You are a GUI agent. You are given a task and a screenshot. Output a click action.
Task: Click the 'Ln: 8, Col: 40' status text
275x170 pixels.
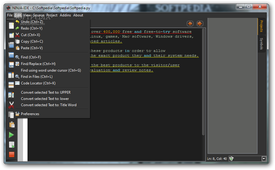tap(217, 159)
